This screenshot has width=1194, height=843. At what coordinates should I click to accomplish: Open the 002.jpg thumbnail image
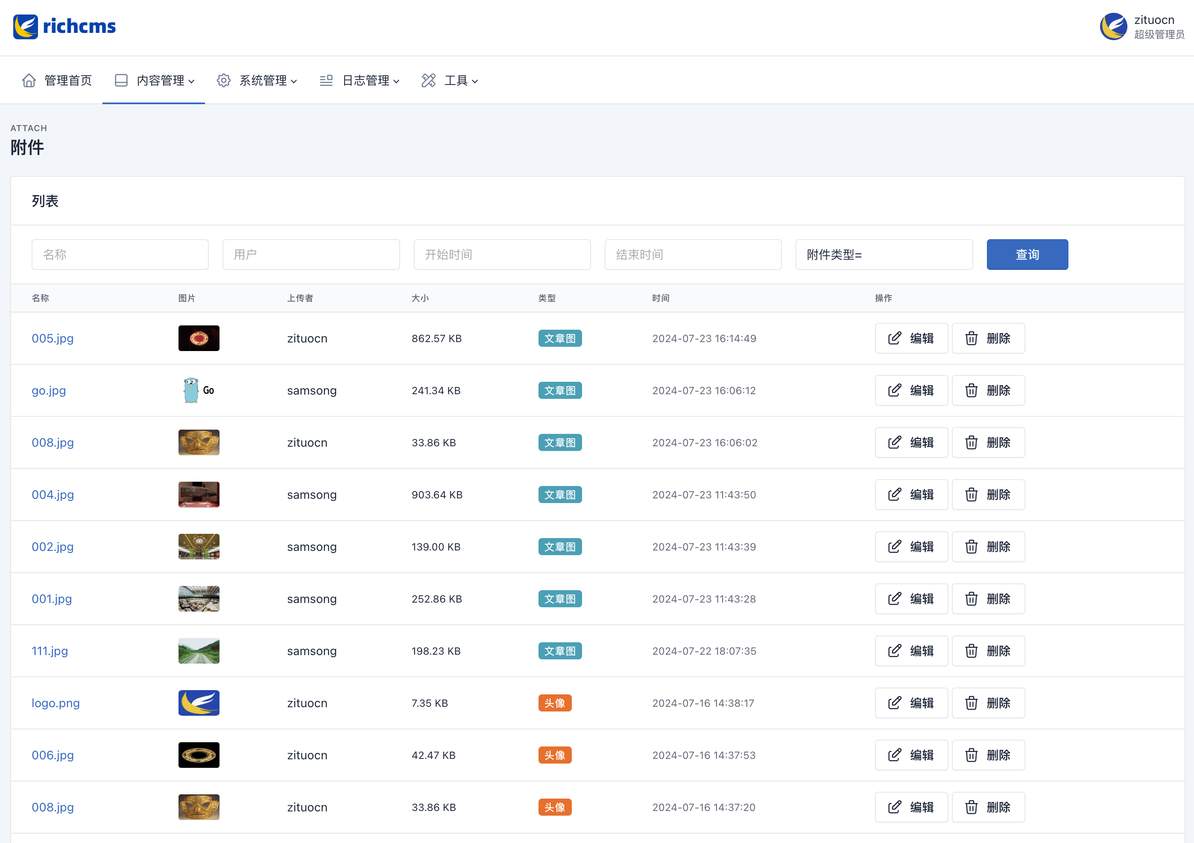[x=199, y=547]
